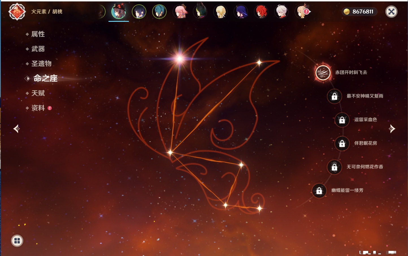
Task: Open the 武器 weapon menu
Action: (38, 49)
